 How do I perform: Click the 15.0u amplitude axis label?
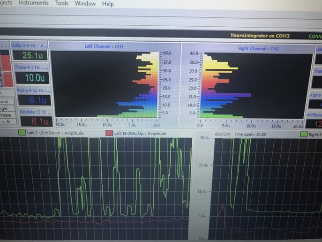[202, 191]
